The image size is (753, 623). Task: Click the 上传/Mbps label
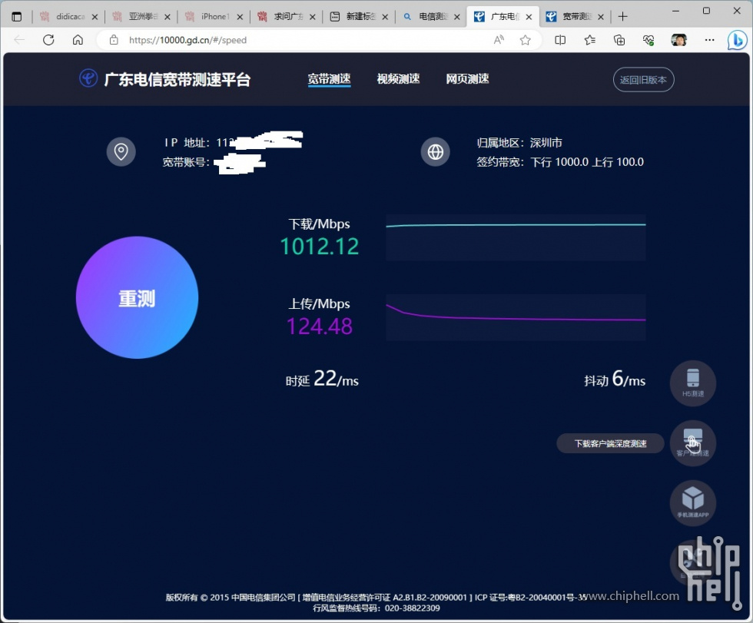319,303
